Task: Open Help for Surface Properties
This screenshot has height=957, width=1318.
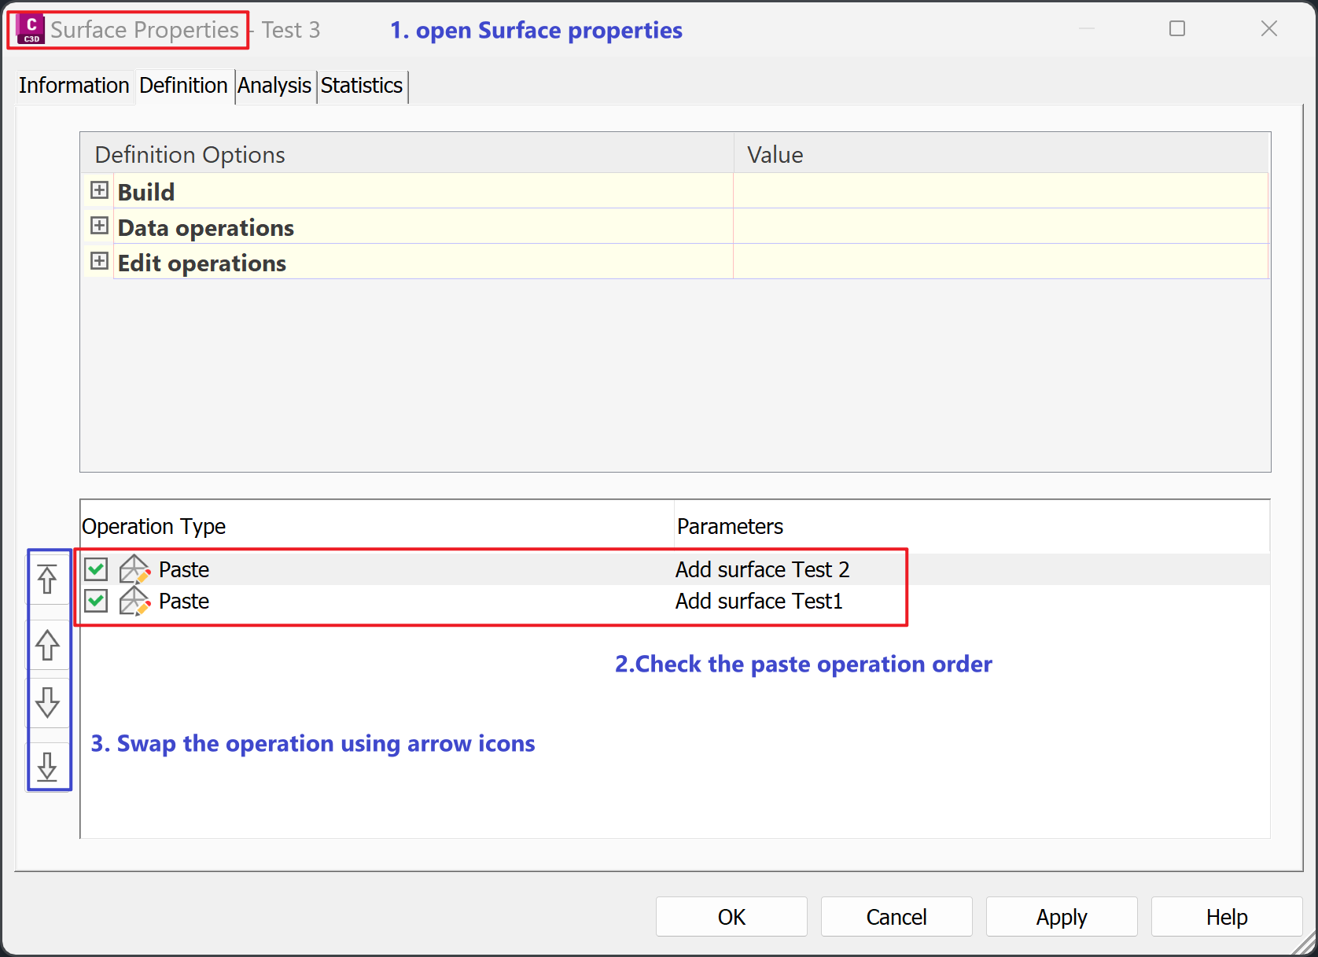Action: [1226, 916]
